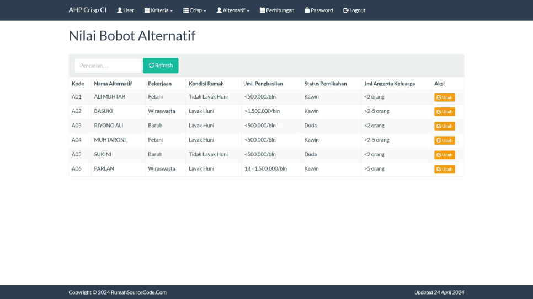
Task: Focus the Pencarian search field
Action: click(x=108, y=66)
